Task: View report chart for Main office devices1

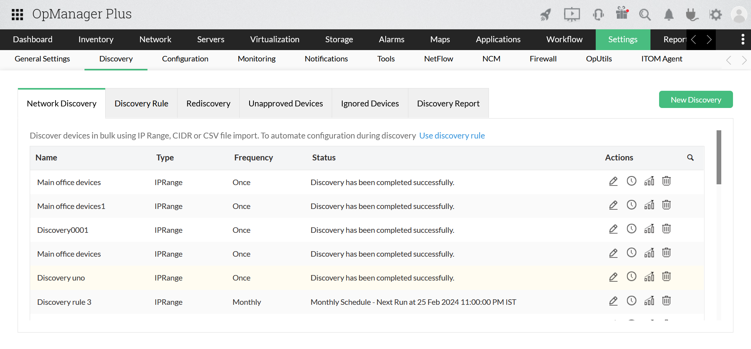Action: 649,205
